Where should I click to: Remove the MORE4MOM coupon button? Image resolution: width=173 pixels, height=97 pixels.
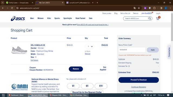76,69
